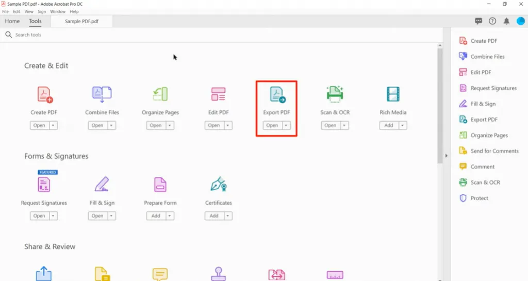
Task: Open the notifications bell icon
Action: (506, 21)
